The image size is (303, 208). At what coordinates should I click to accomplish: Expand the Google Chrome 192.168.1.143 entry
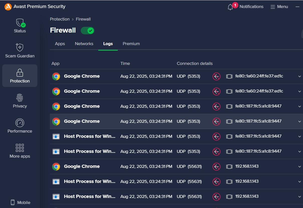[x=299, y=167]
